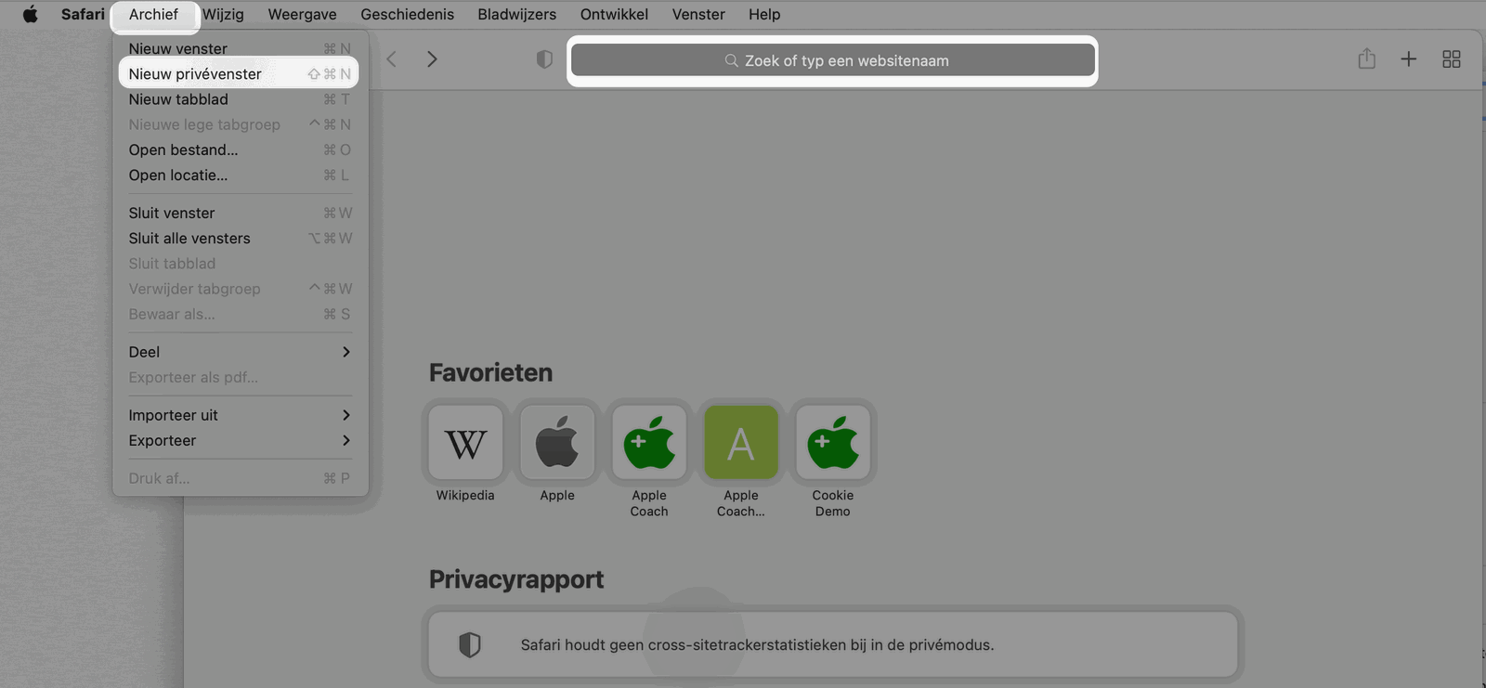Screen dimensions: 1486x688
Task: Open the Geschiedenis menu
Action: coord(407,14)
